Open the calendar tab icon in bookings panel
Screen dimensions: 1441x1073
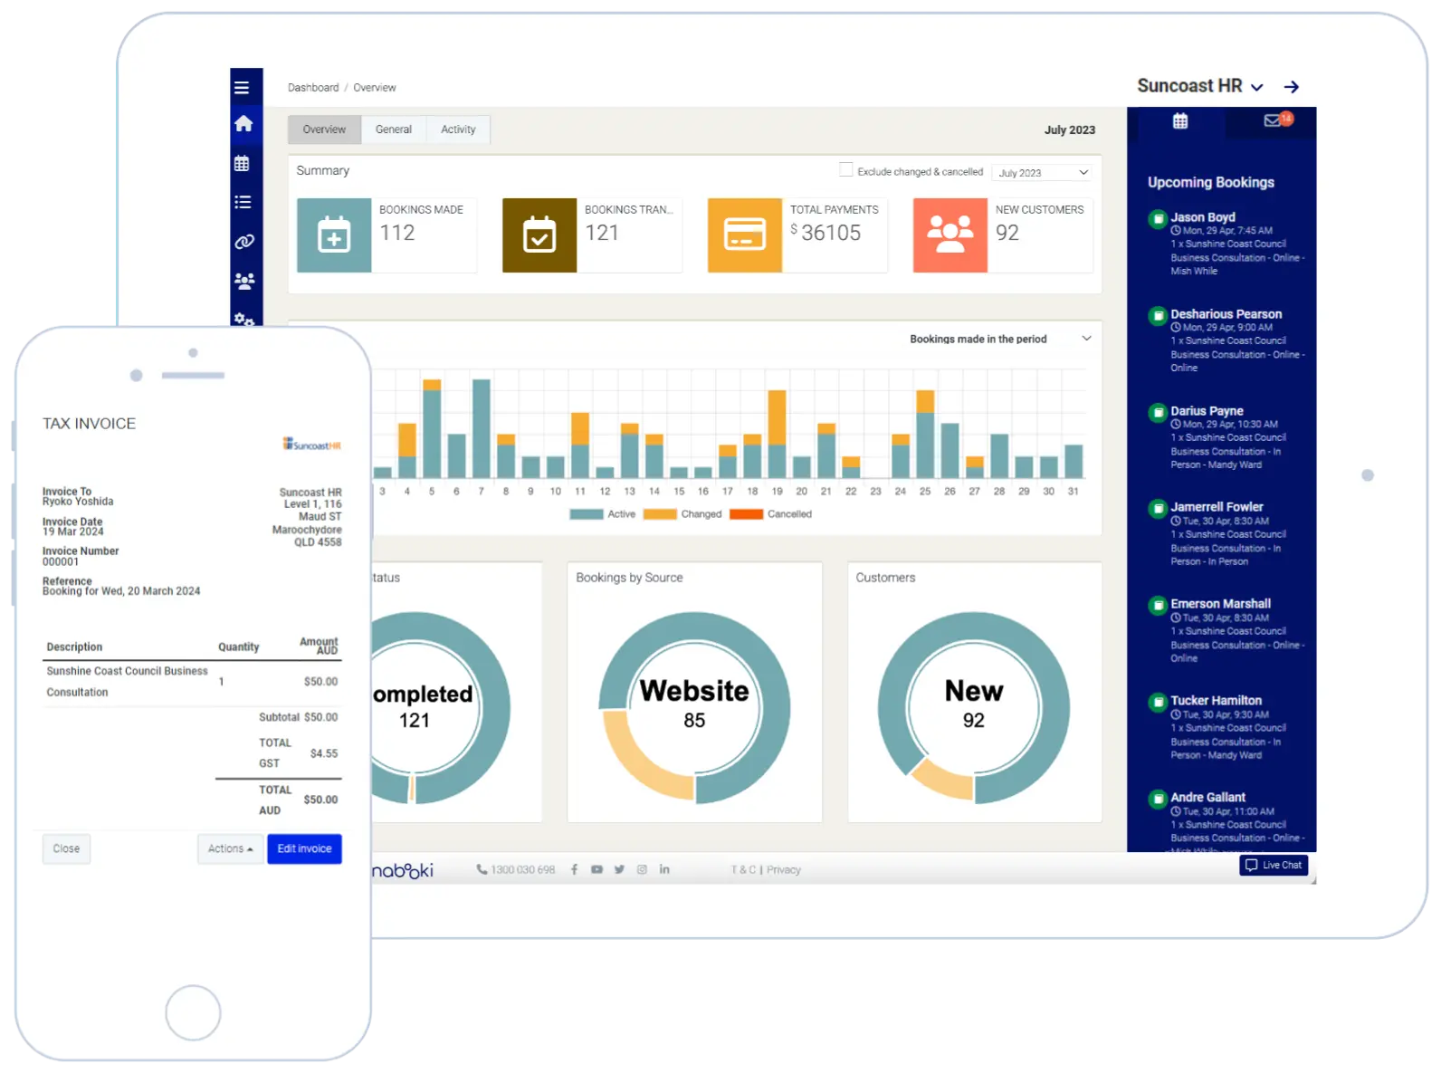point(1180,121)
